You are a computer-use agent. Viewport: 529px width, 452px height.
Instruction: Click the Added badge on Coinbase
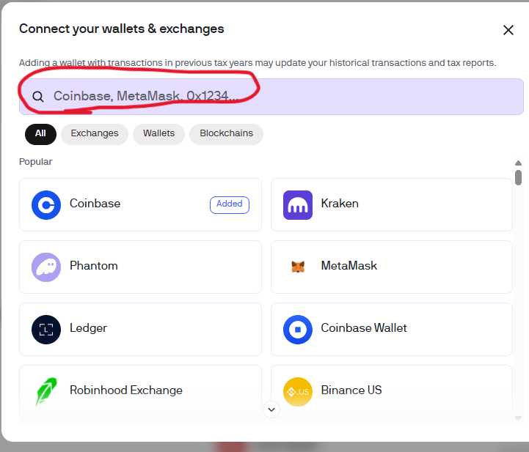coord(230,205)
